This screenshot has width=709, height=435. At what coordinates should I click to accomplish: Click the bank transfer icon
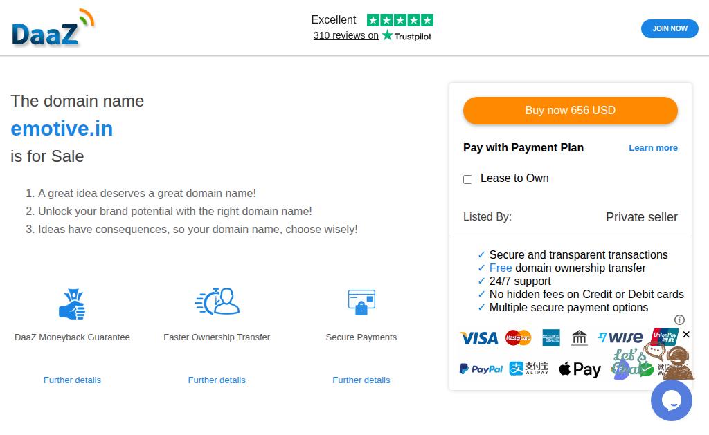tap(580, 337)
